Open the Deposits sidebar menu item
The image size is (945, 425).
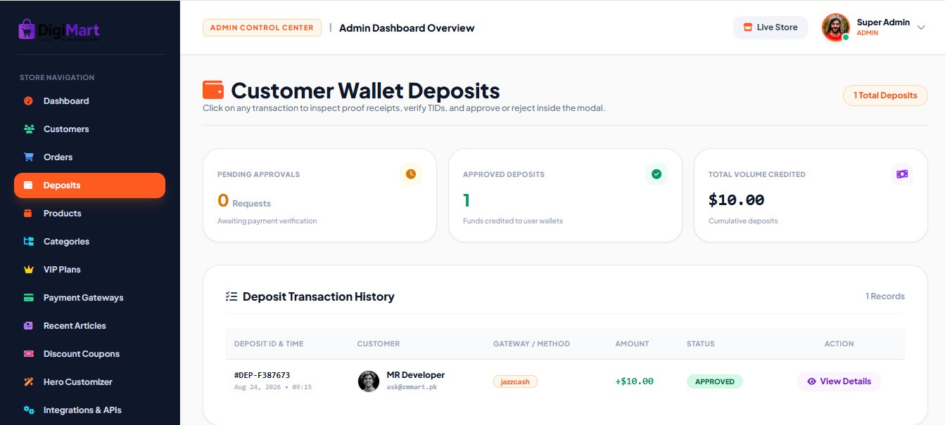[x=89, y=185]
